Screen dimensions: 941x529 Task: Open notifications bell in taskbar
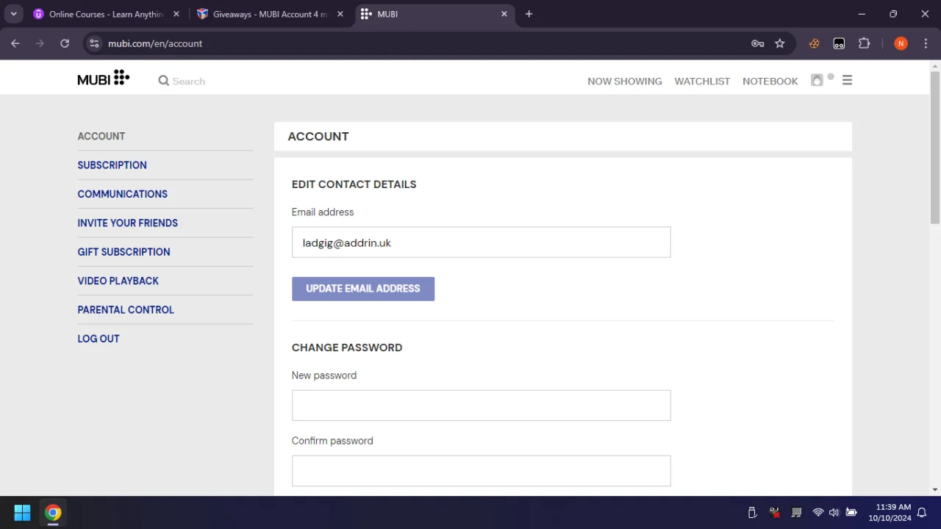click(922, 513)
